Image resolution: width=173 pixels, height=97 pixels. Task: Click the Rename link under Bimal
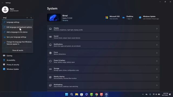pyautogui.click(x=65, y=20)
